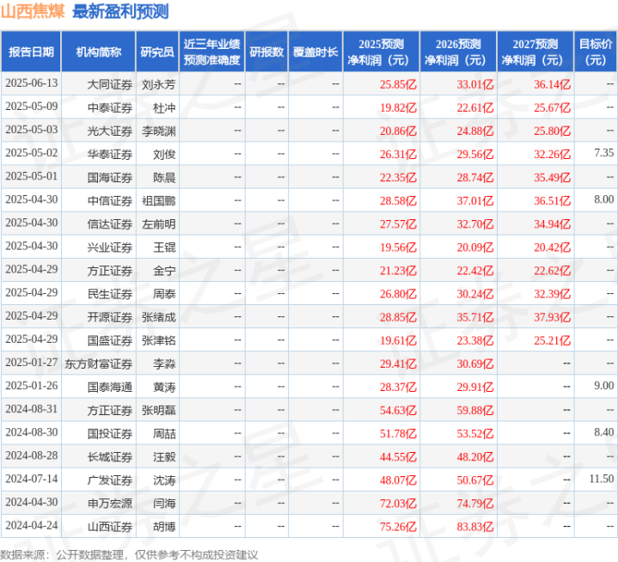This screenshot has height=562, width=618.
Task: Select the 2025预测净利润 column header
Action: pos(381,52)
